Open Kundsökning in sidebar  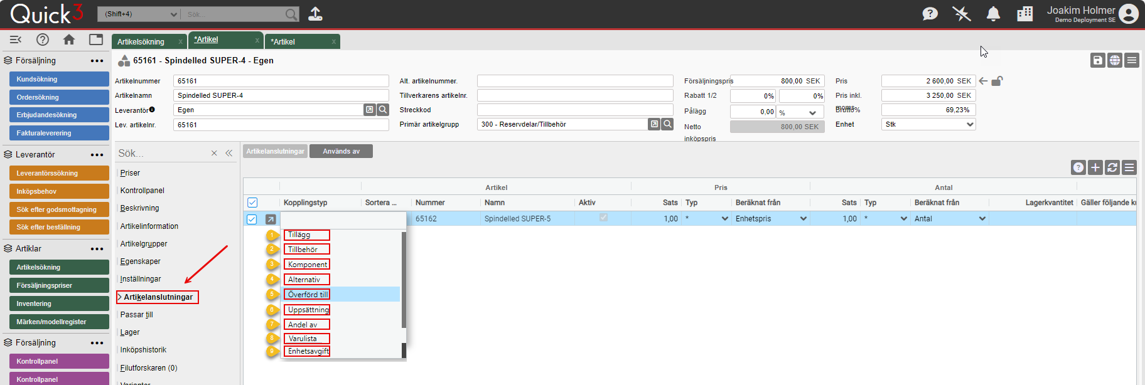(59, 79)
